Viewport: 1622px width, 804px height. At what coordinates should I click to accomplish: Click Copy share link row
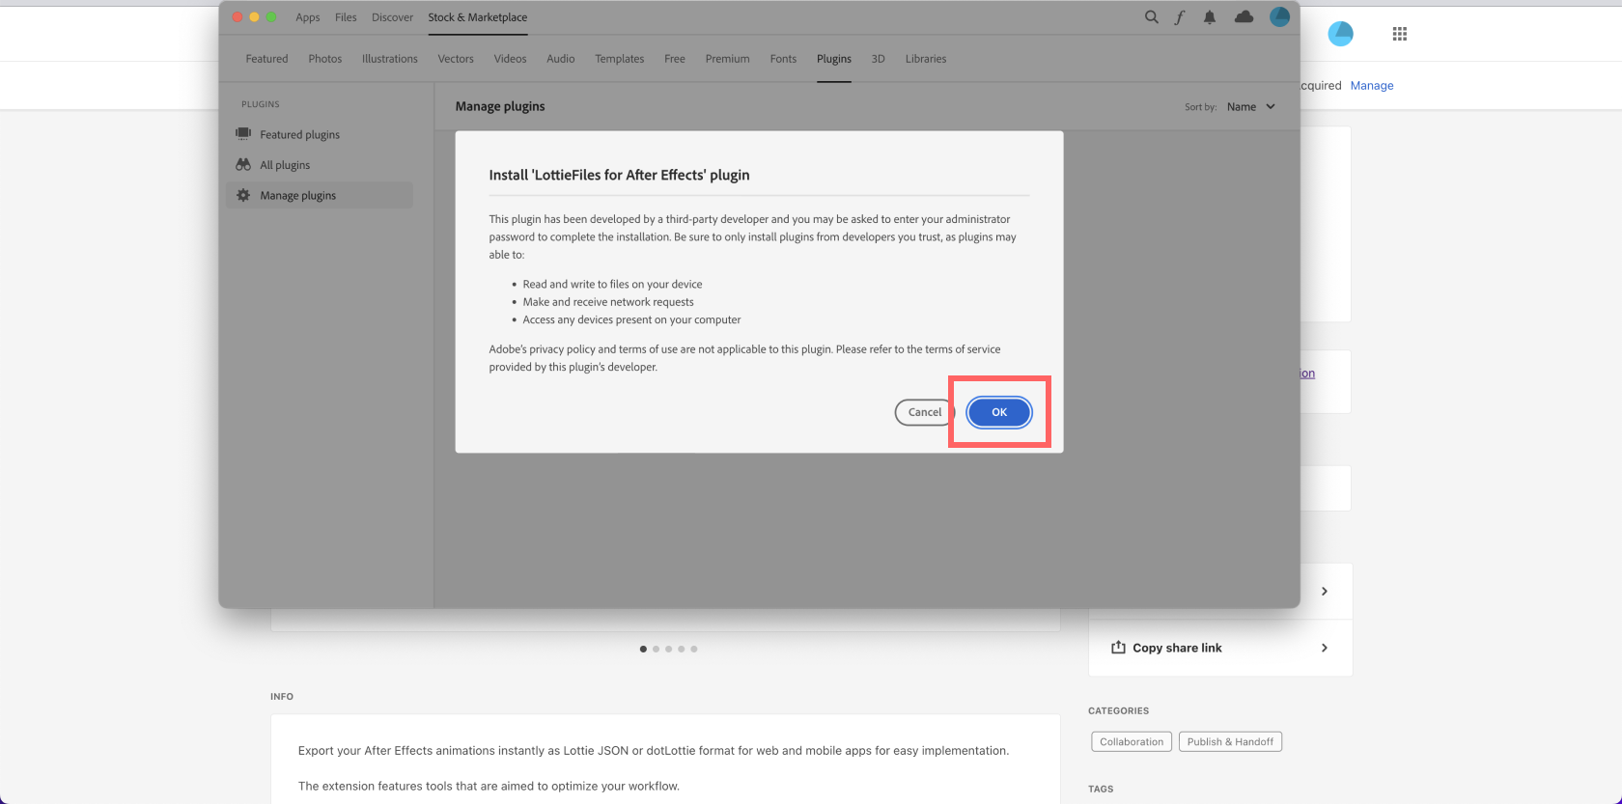pos(1220,648)
